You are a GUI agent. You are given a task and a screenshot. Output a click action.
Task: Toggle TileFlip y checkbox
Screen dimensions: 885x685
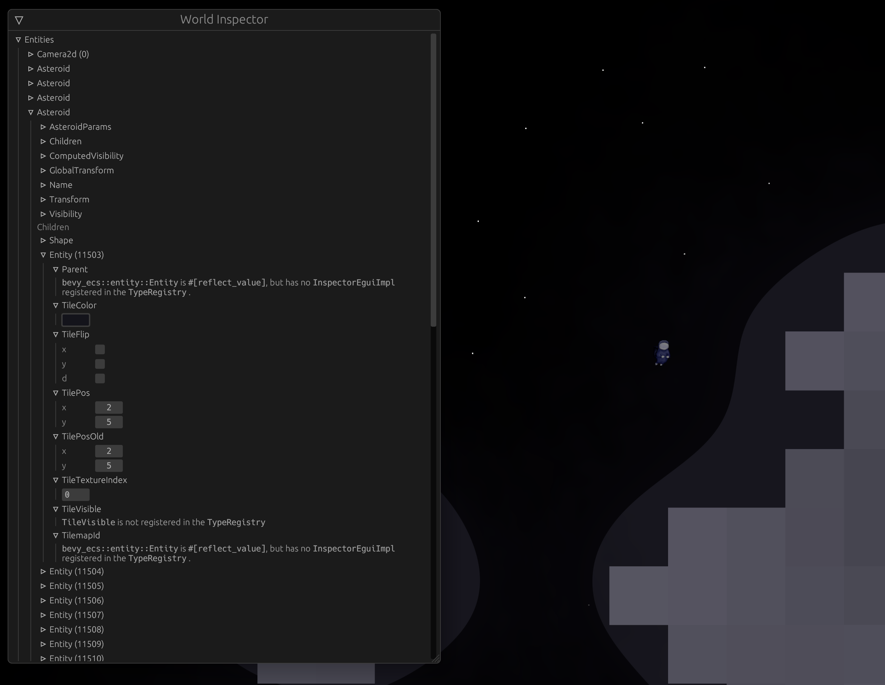100,364
